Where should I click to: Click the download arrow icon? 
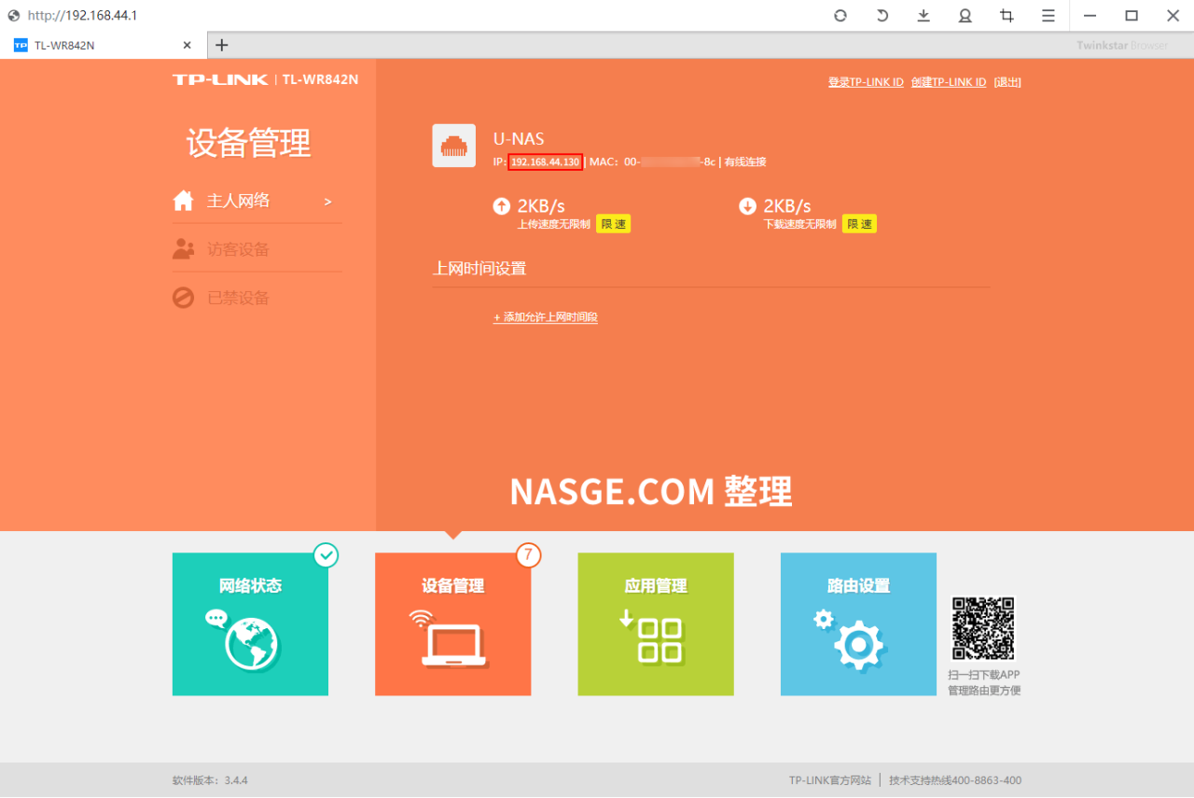747,206
